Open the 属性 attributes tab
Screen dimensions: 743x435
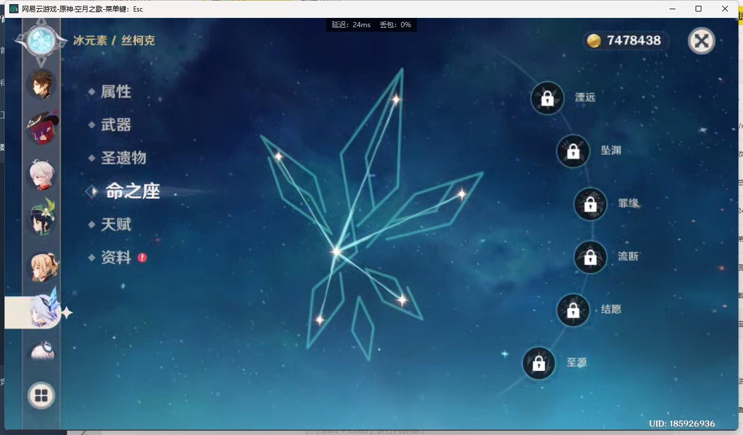point(116,92)
